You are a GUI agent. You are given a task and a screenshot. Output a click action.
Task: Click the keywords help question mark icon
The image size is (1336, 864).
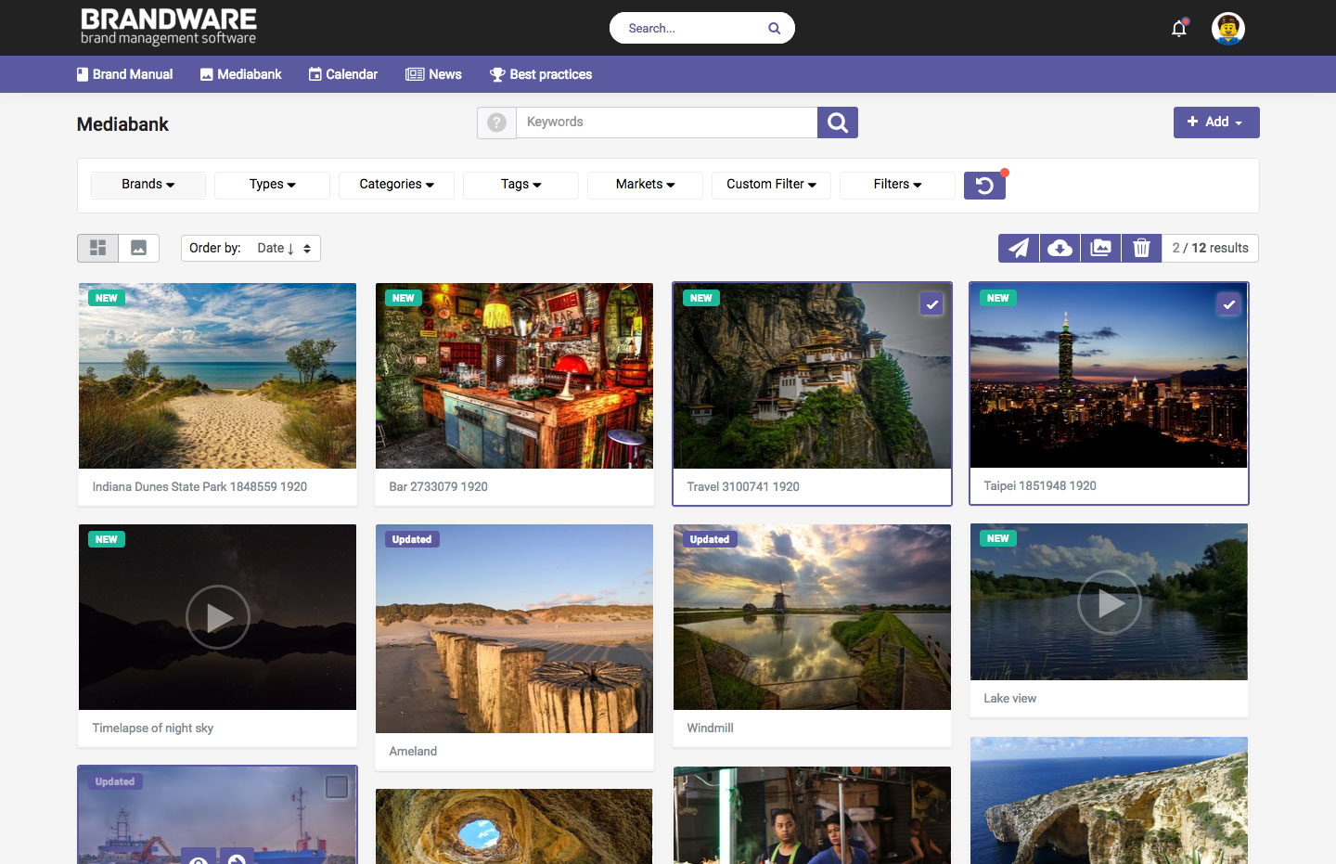pos(496,123)
